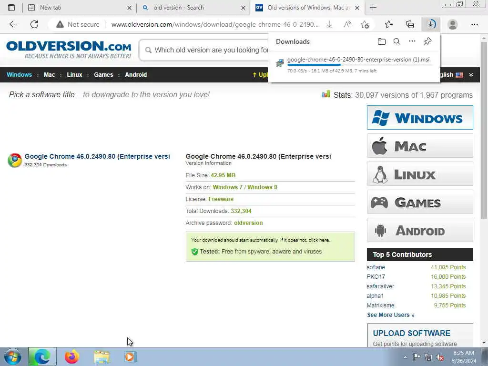Click the big Android platform button
488x366 pixels.
pyautogui.click(x=420, y=230)
